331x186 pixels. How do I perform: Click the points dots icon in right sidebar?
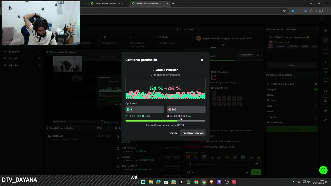(325, 120)
